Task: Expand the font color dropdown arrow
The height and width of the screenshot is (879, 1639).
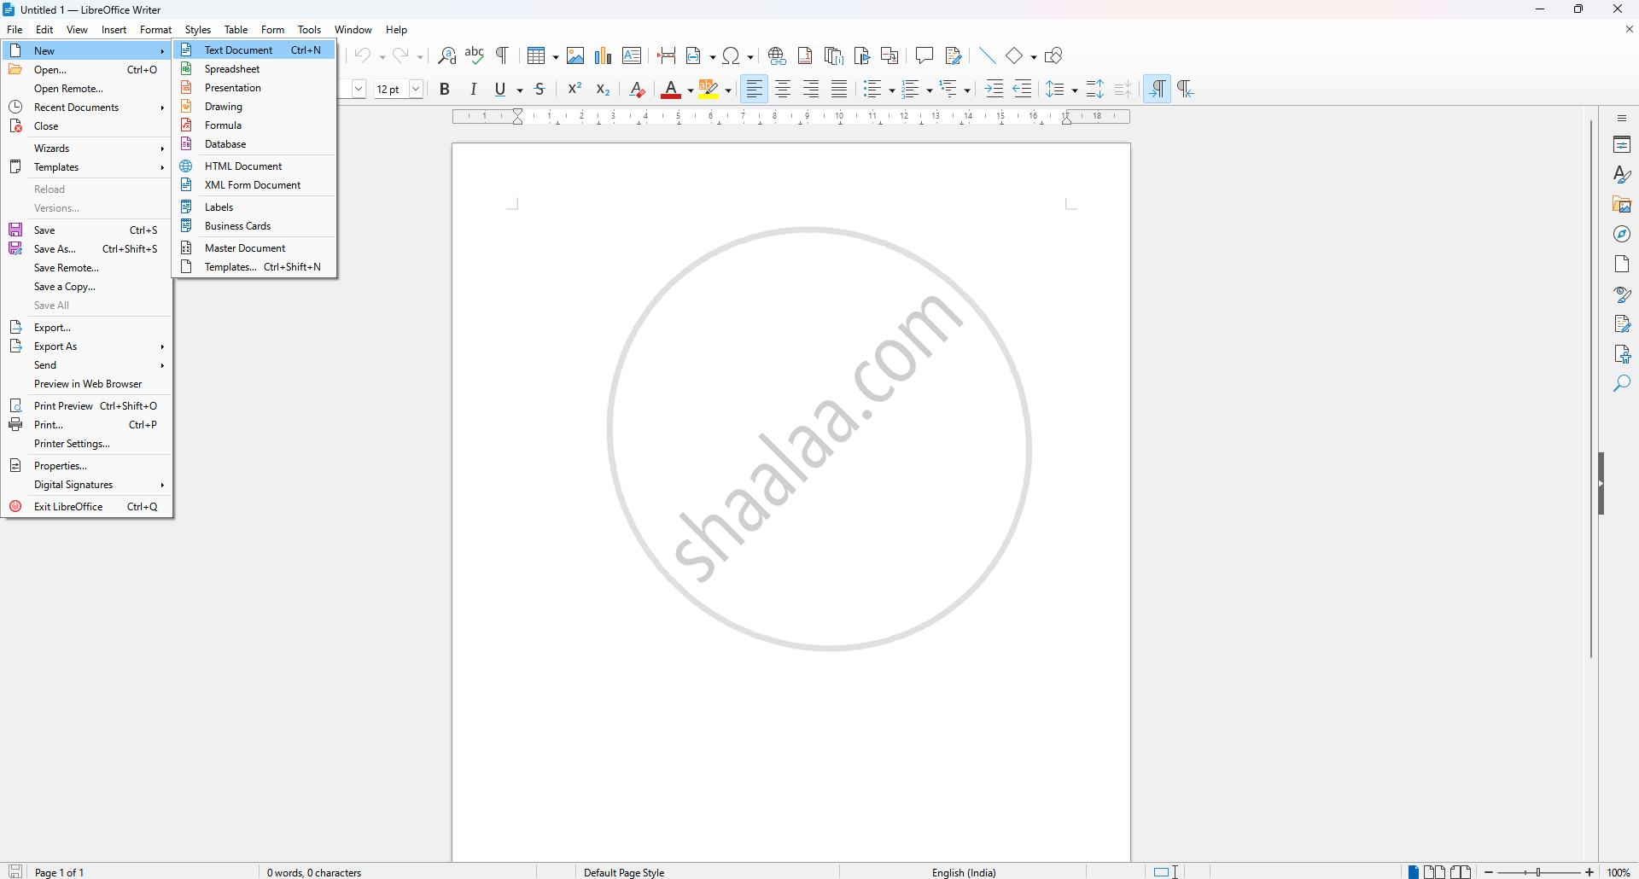Action: [690, 90]
